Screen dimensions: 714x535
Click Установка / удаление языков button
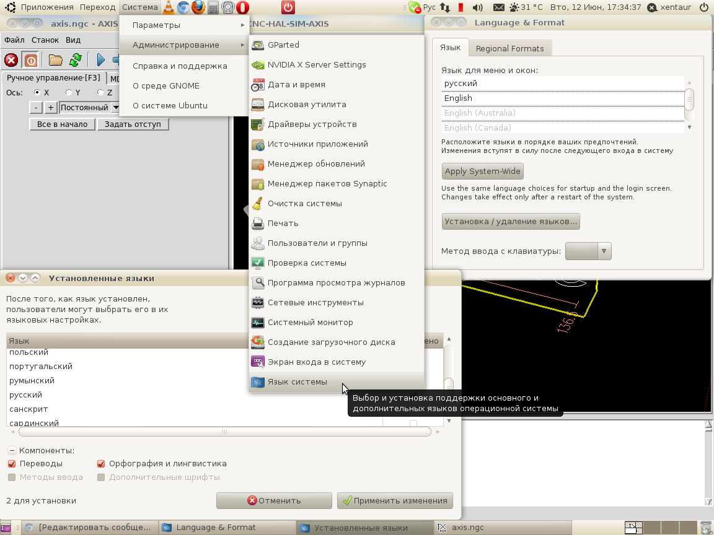tap(511, 222)
